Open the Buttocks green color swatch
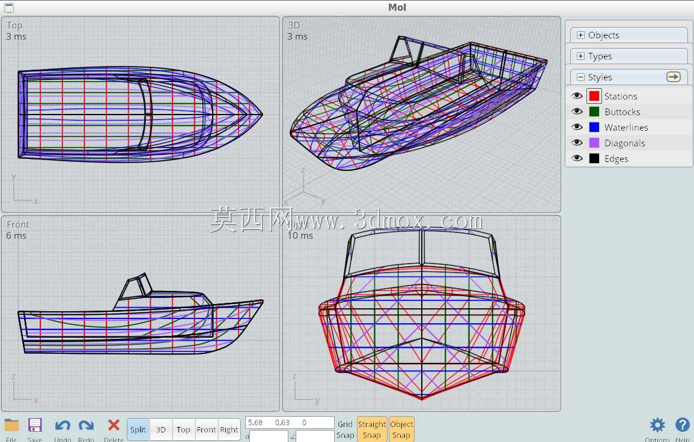The width and height of the screenshot is (694, 442). (x=594, y=112)
